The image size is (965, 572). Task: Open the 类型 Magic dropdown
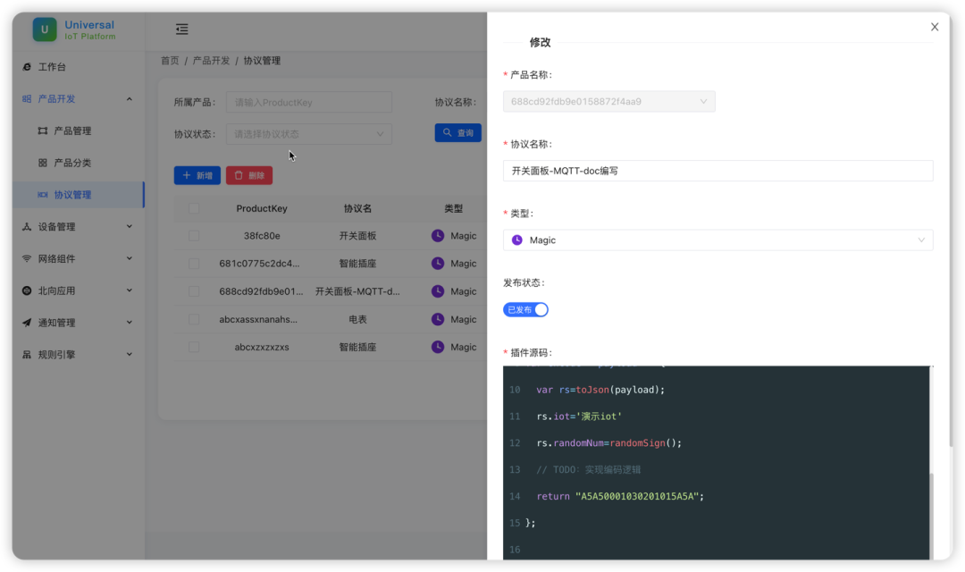pyautogui.click(x=717, y=240)
